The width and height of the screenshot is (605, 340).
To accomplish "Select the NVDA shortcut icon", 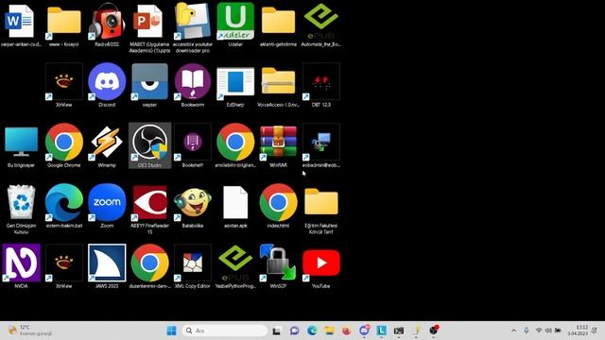I will tap(21, 263).
